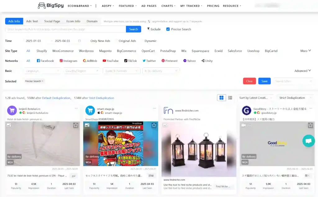Toggle the Dynamic ads option
The width and height of the screenshot is (318, 197).
pos(151,41)
